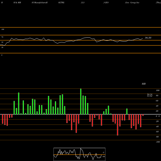The image size is (161, 161).
Task: Click the tallest green bar in the MR chart
Action: tap(81, 101)
